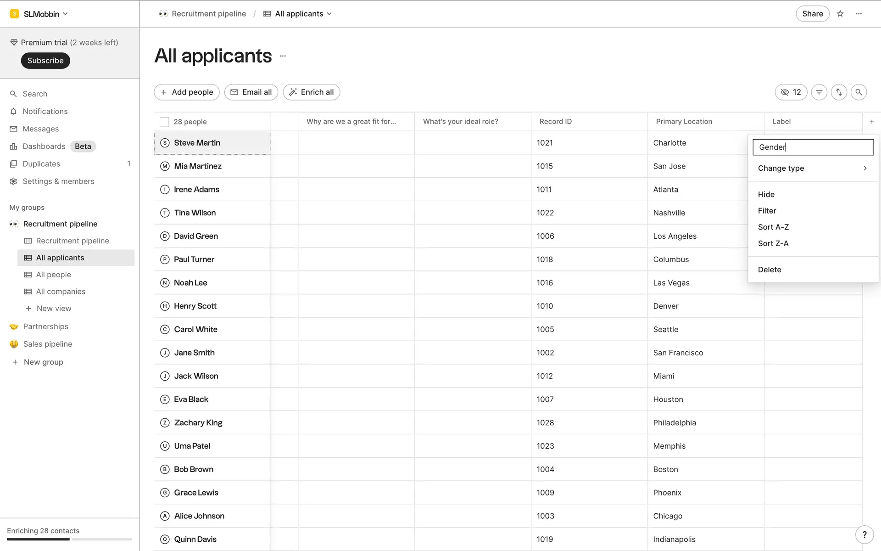Viewport: 881px width, 551px height.
Task: Click the magnifier search table icon
Action: pyautogui.click(x=859, y=92)
